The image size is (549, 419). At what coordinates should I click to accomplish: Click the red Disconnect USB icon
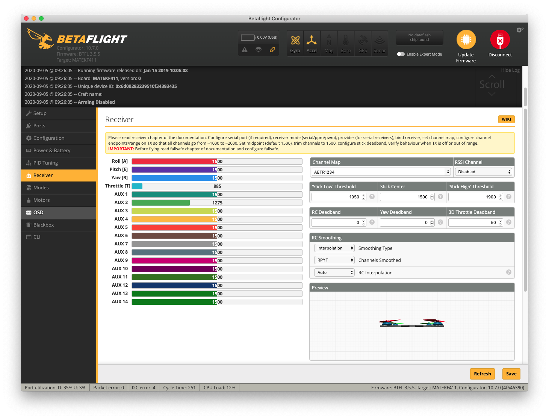pyautogui.click(x=500, y=39)
